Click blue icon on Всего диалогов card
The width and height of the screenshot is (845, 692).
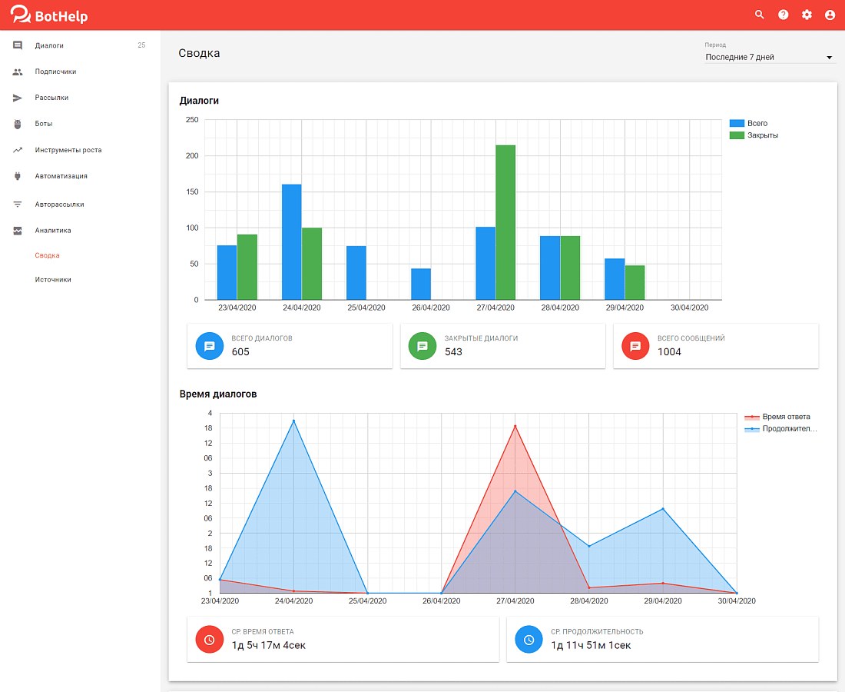click(x=210, y=346)
